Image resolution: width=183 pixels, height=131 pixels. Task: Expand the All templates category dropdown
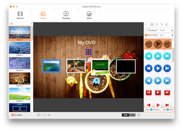(x=20, y=24)
